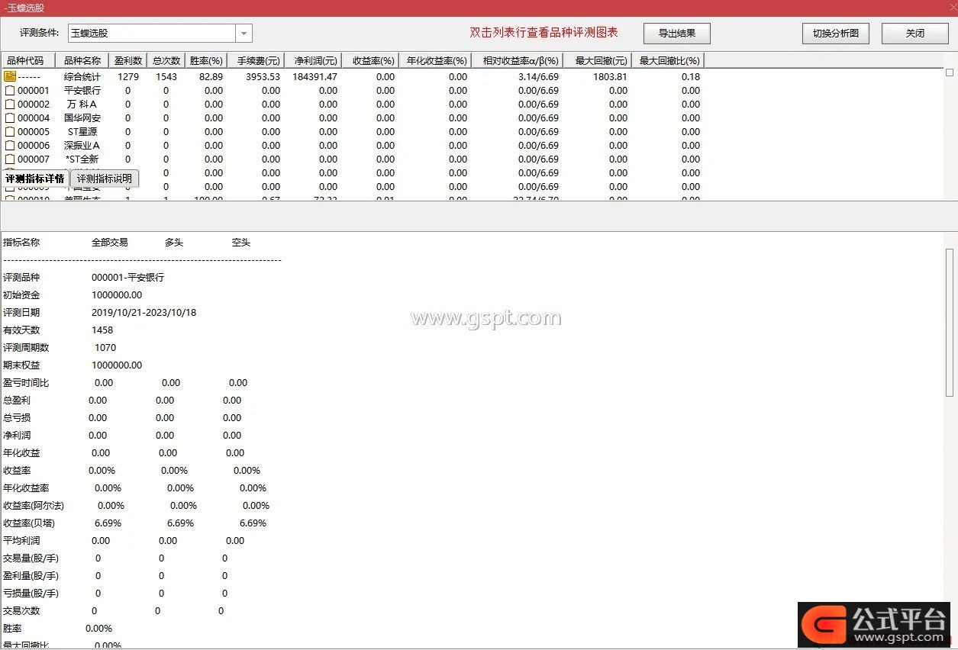Click the 82.89 win rate cell
This screenshot has height=650, width=958.
[211, 76]
